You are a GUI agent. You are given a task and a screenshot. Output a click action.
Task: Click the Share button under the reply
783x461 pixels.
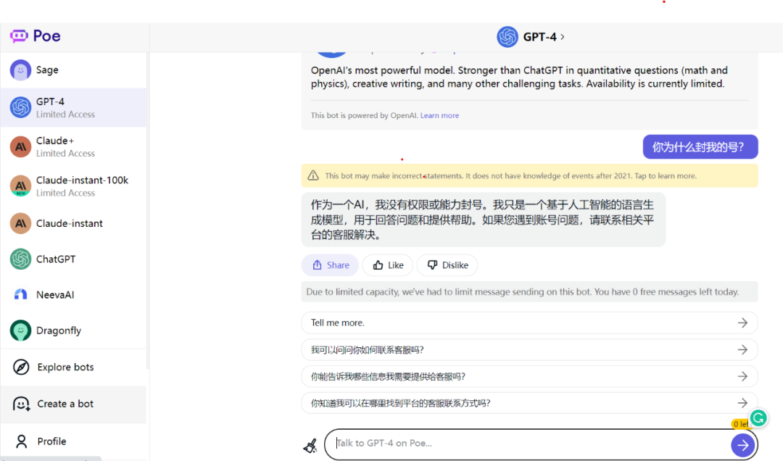coord(330,265)
